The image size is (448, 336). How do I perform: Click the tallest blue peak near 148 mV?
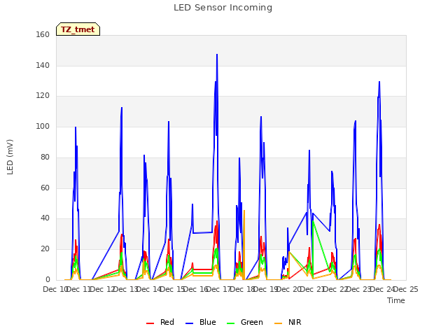click(217, 55)
